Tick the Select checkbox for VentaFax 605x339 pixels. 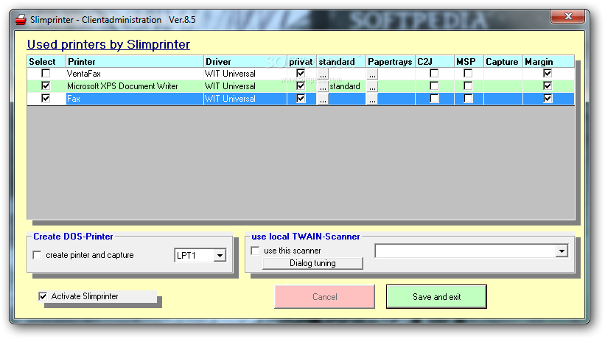click(x=46, y=73)
